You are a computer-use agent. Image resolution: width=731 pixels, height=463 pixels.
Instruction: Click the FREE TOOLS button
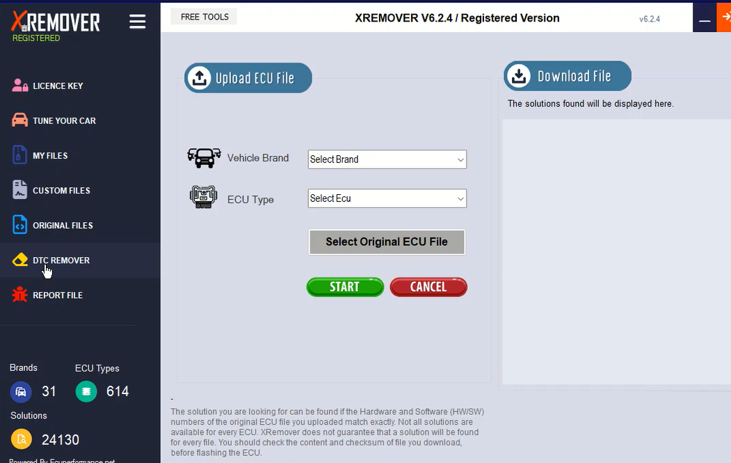tap(204, 17)
